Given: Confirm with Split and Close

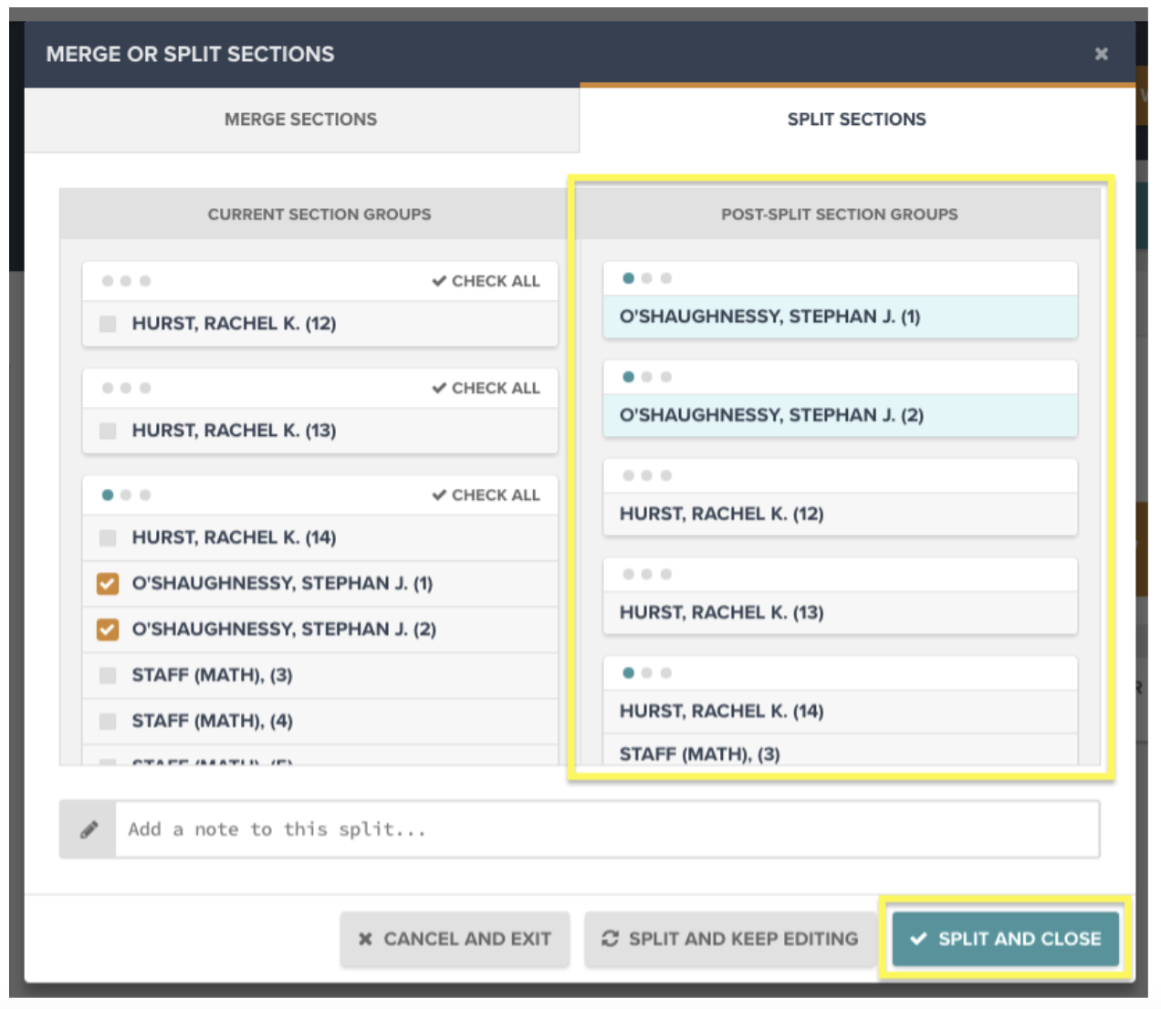Looking at the screenshot, I should [1005, 939].
